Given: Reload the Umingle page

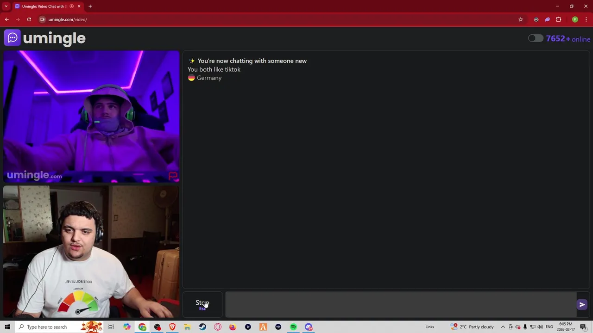Looking at the screenshot, I should click(x=29, y=19).
